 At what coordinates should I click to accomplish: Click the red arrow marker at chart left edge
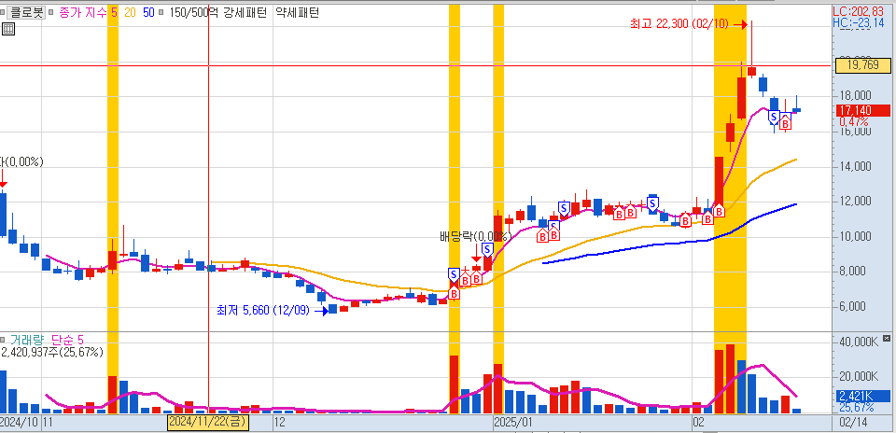pos(3,179)
